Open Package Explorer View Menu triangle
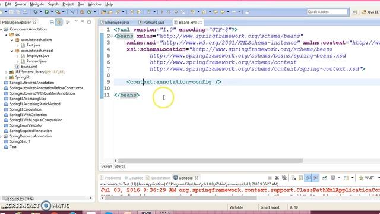This screenshot has height=214, width=380. [76, 21]
